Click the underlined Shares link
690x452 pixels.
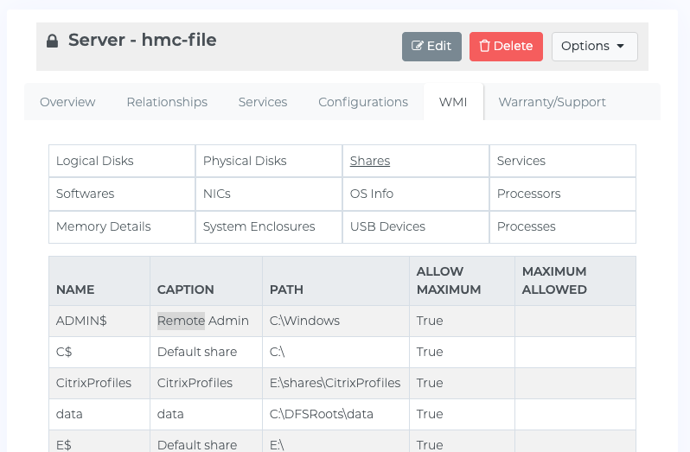click(x=370, y=161)
